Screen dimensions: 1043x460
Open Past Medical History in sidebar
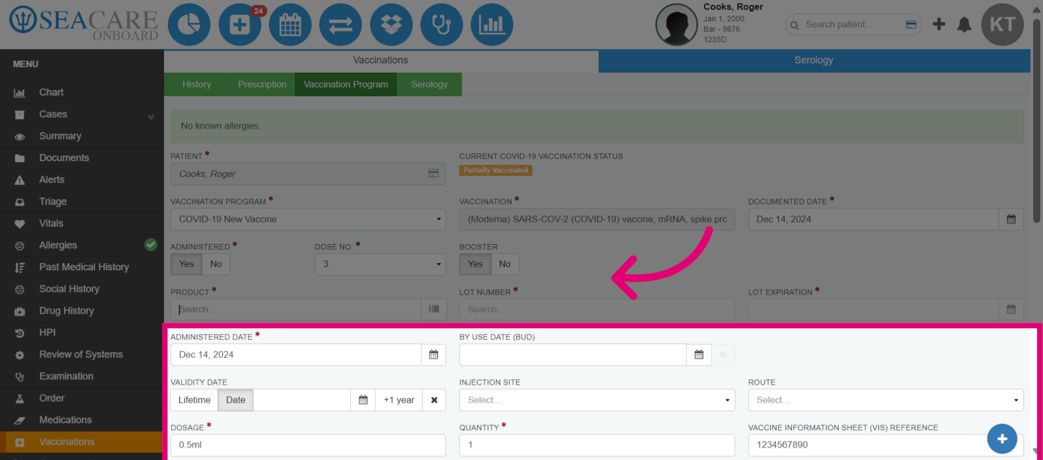(x=81, y=267)
